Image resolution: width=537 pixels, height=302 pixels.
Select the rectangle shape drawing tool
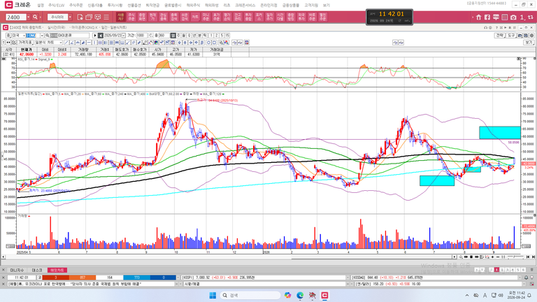[x=215, y=43]
